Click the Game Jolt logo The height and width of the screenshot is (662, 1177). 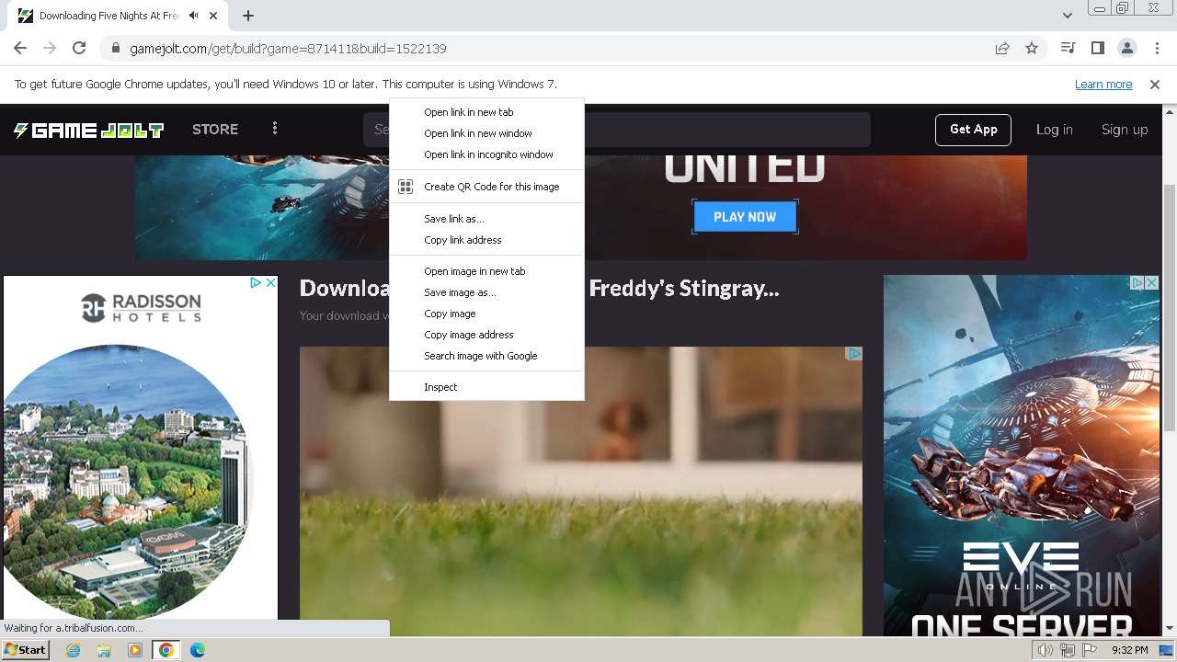tap(88, 130)
